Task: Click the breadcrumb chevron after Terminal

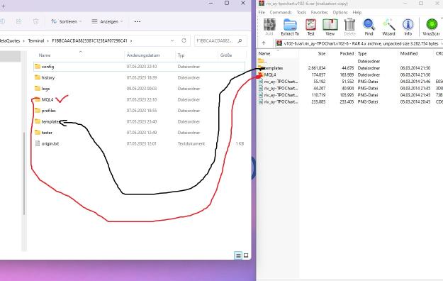Action: click(x=47, y=40)
